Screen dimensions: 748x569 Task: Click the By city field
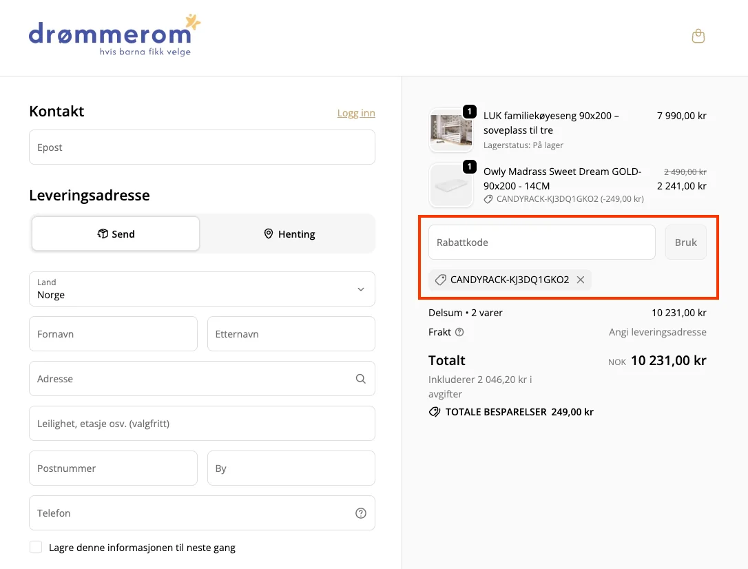(291, 468)
